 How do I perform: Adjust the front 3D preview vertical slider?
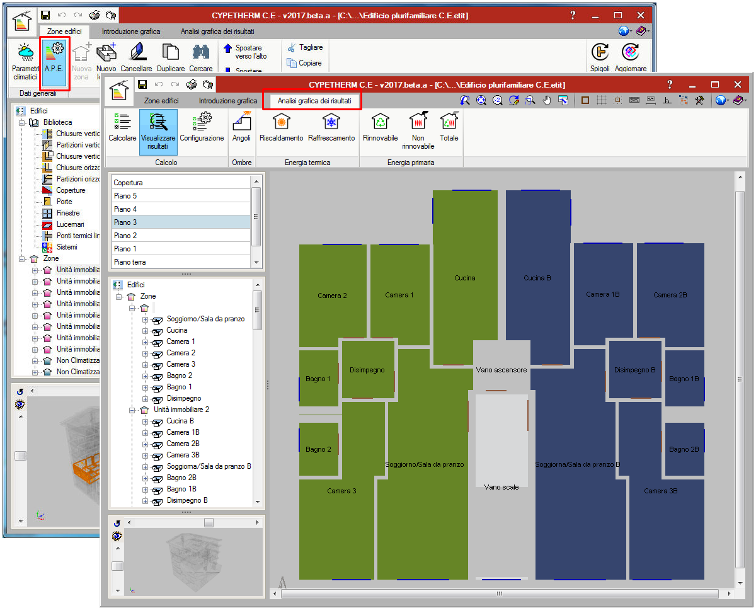tap(118, 566)
